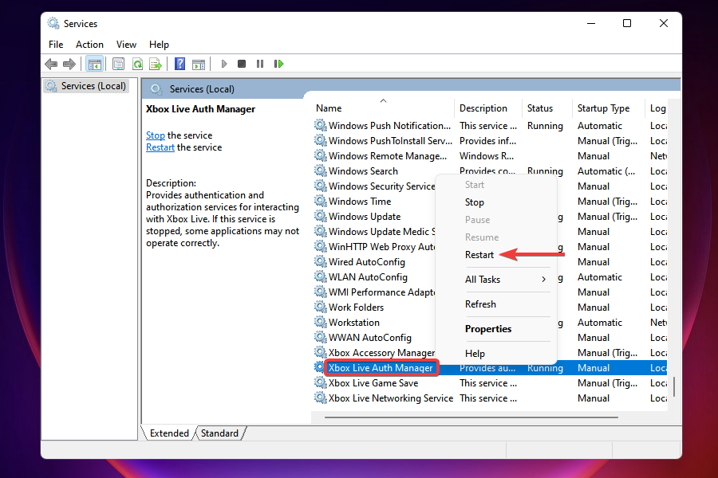Click gear icon beside WWAN AutoConfig

point(321,337)
